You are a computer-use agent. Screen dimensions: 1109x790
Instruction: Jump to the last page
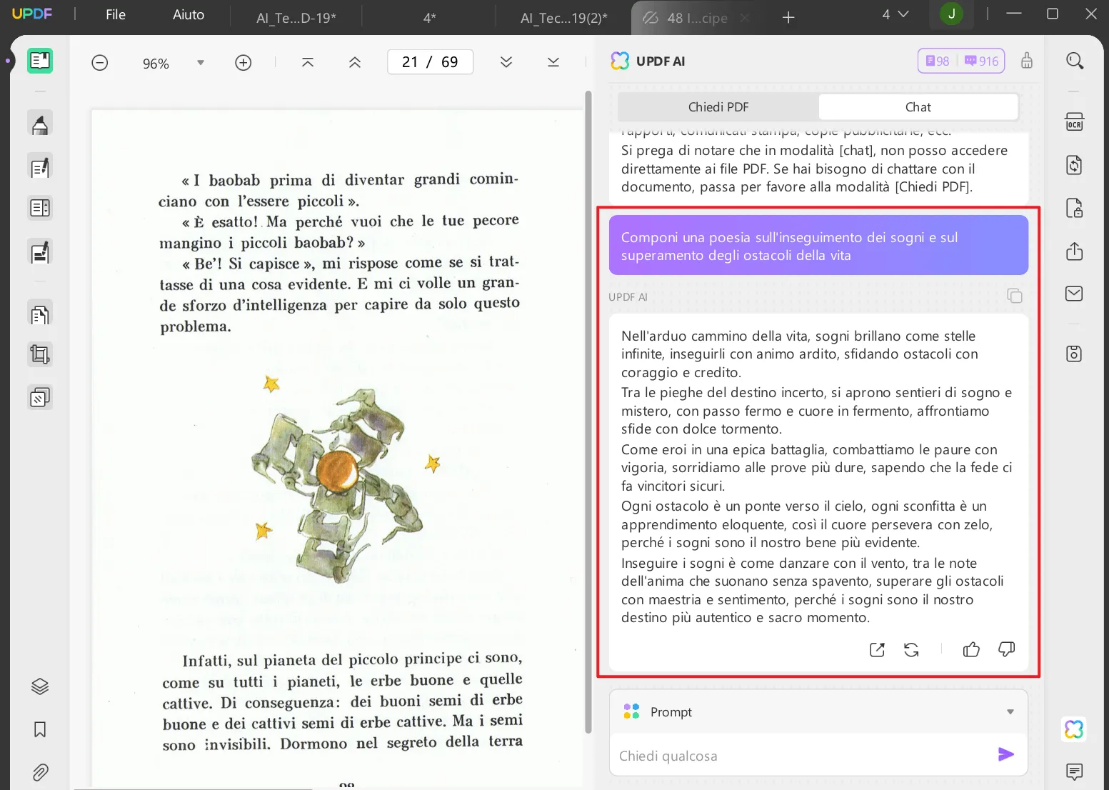click(553, 63)
